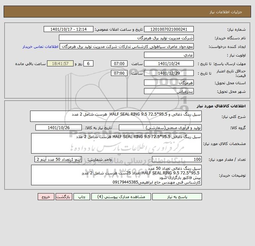Click priority field 'عادي'
Screen dimensions: 255x246
169,55
